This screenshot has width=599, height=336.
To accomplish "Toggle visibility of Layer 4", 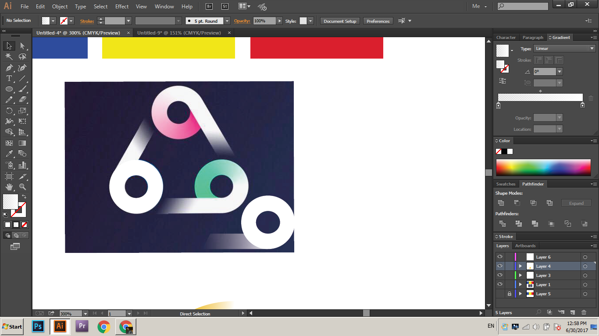I will pyautogui.click(x=500, y=266).
